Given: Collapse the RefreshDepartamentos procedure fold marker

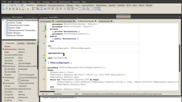Looking at the screenshot, I should click(x=47, y=67).
